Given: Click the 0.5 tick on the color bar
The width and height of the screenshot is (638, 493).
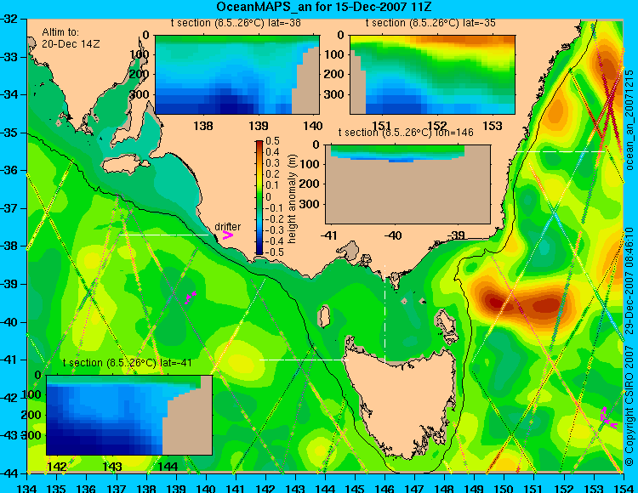Looking at the screenshot, I should (272, 141).
